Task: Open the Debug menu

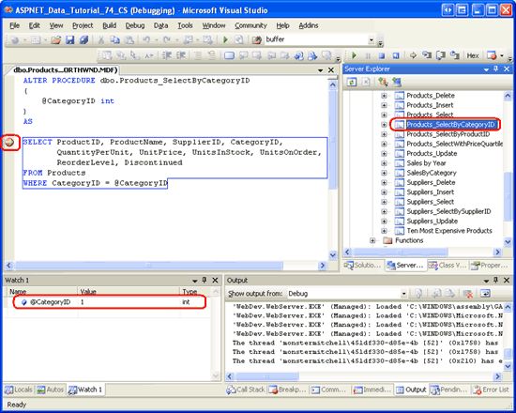Action: point(134,25)
